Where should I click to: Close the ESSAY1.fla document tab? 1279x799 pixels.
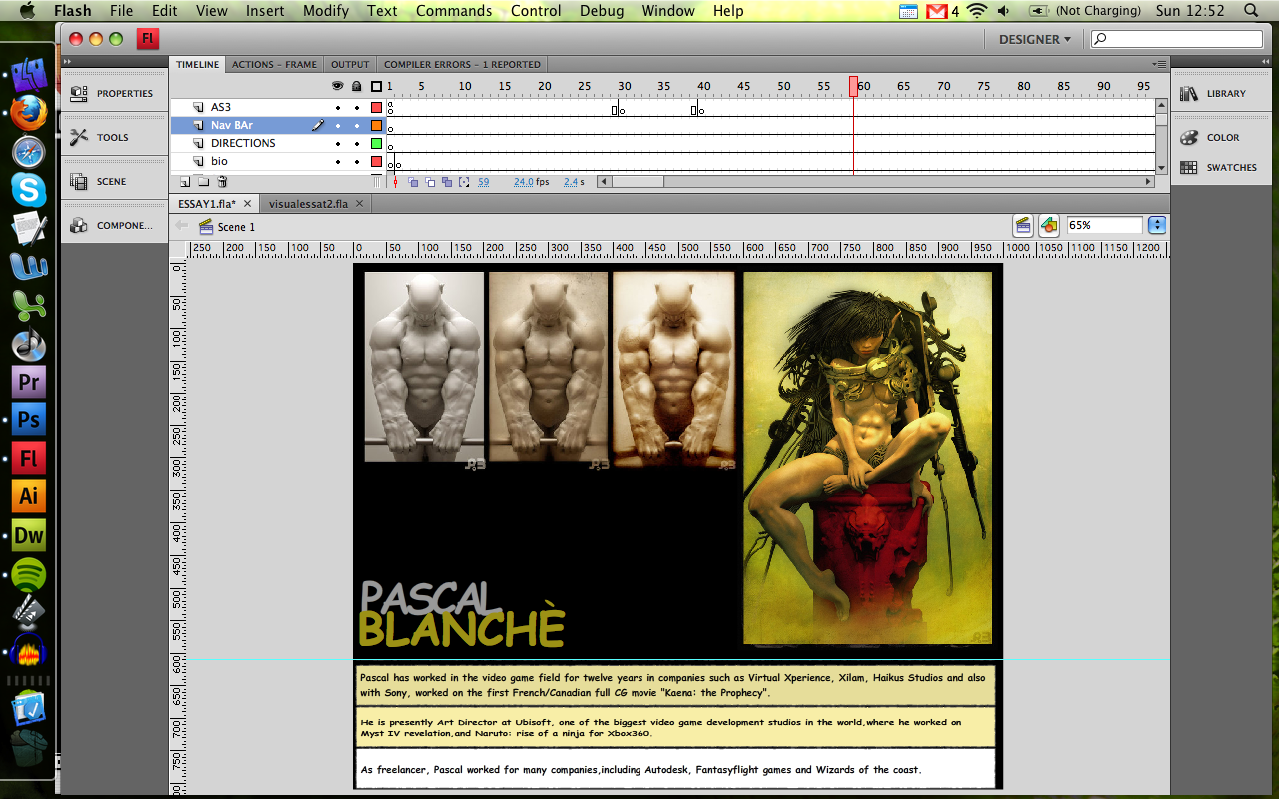click(246, 204)
